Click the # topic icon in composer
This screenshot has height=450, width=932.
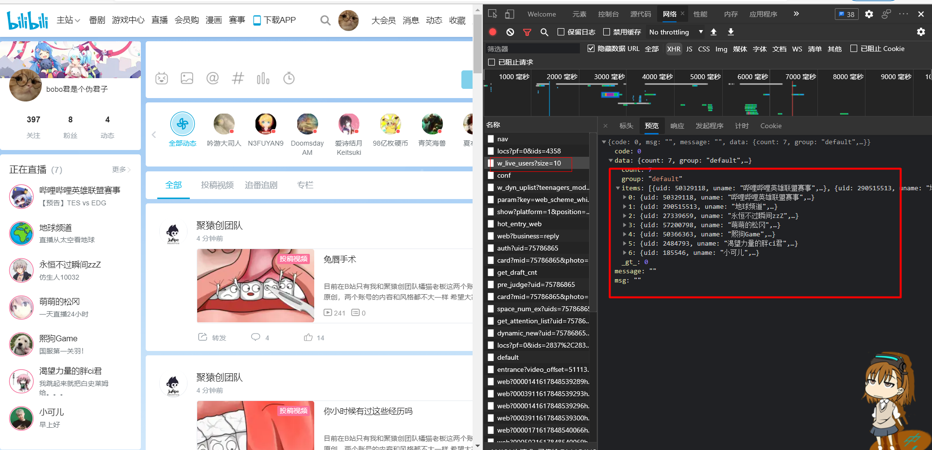tap(238, 78)
